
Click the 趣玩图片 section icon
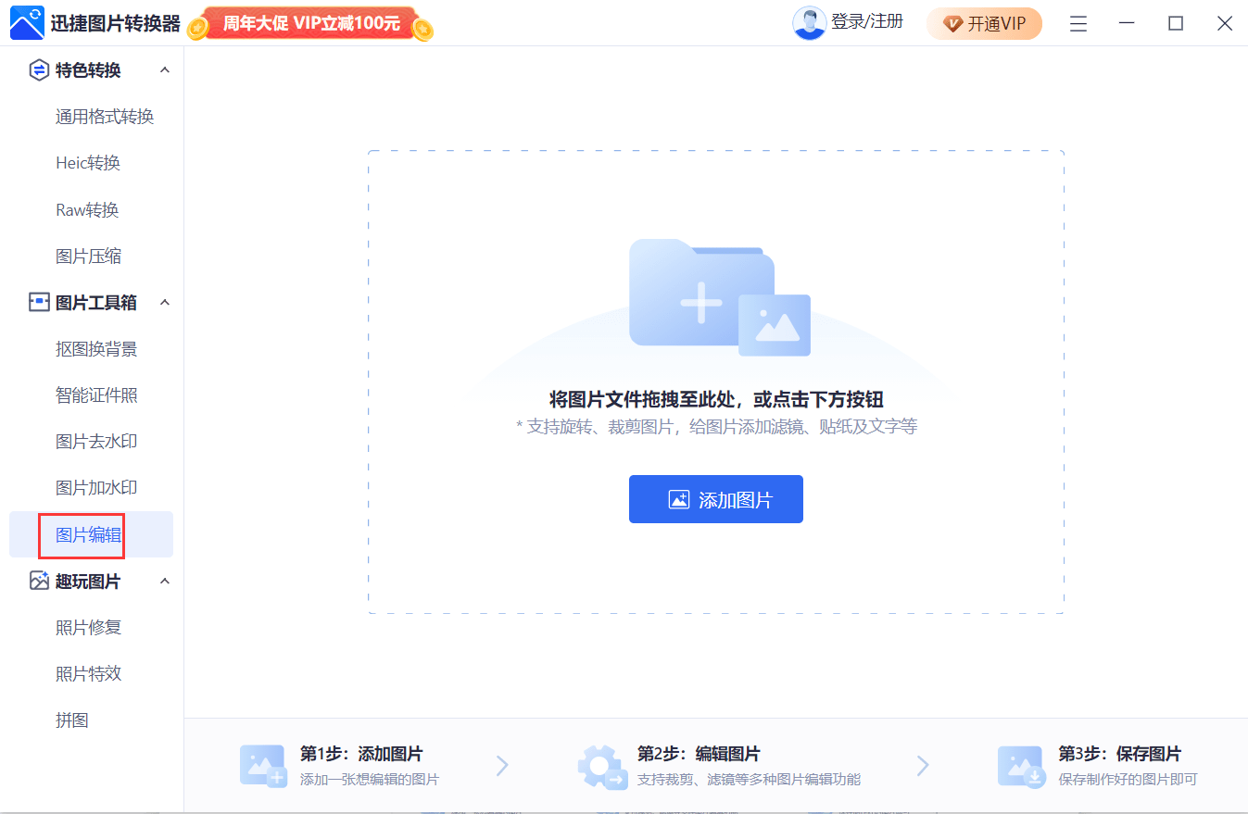[x=39, y=581]
